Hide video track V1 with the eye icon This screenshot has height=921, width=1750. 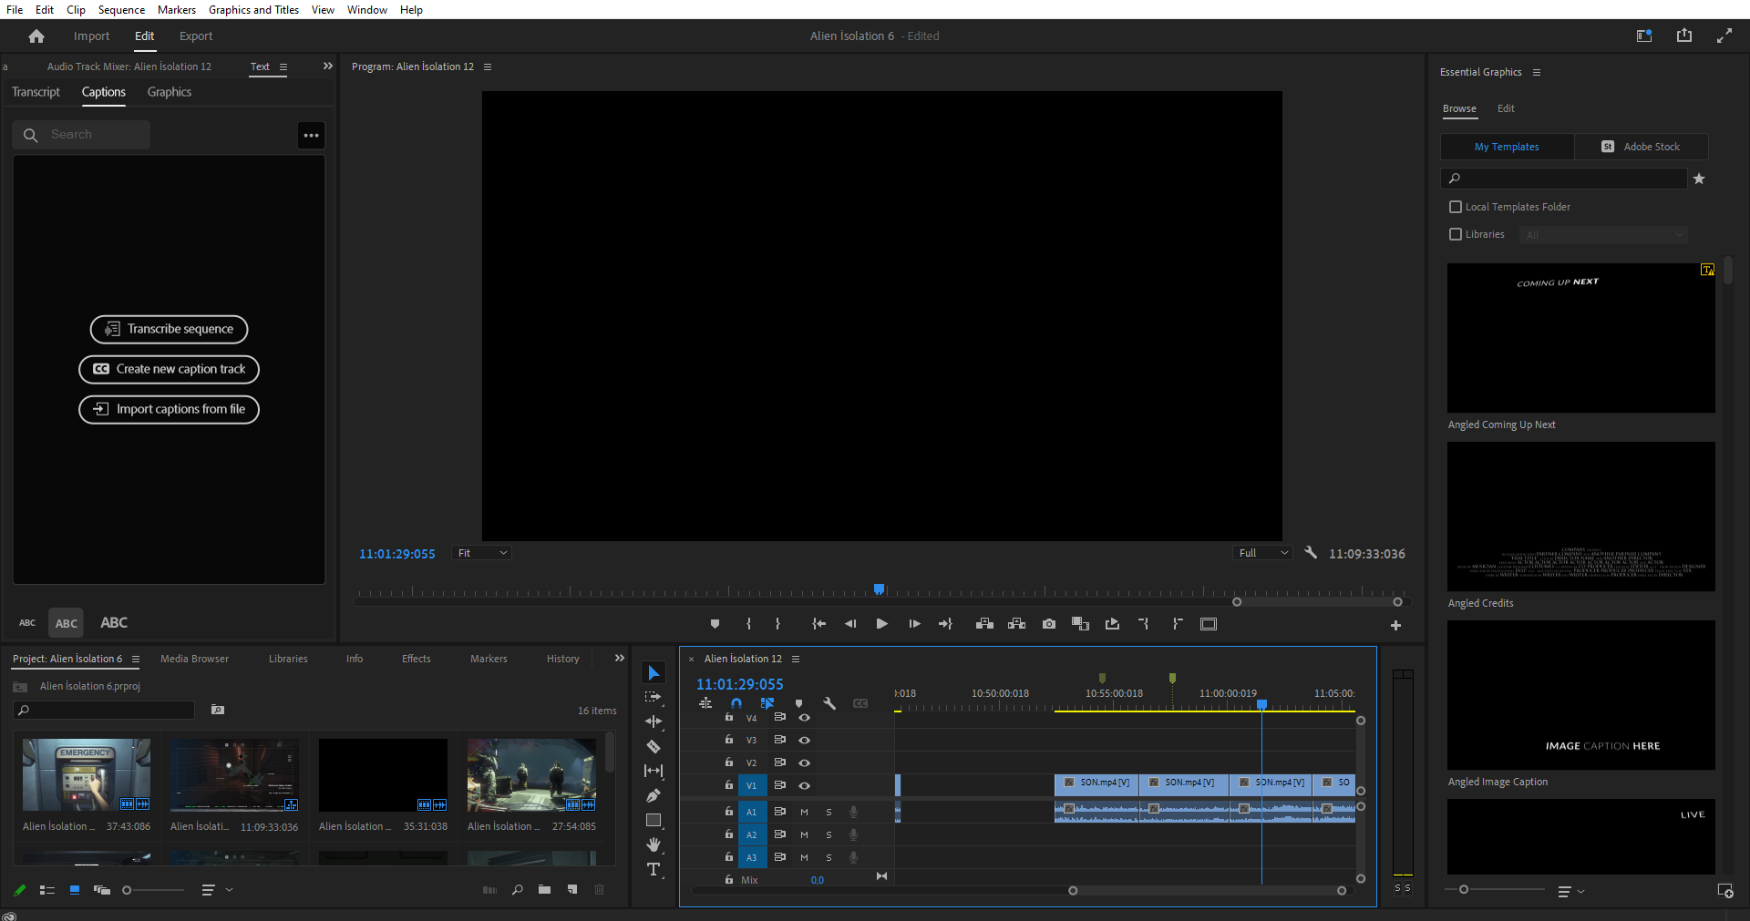[804, 785]
